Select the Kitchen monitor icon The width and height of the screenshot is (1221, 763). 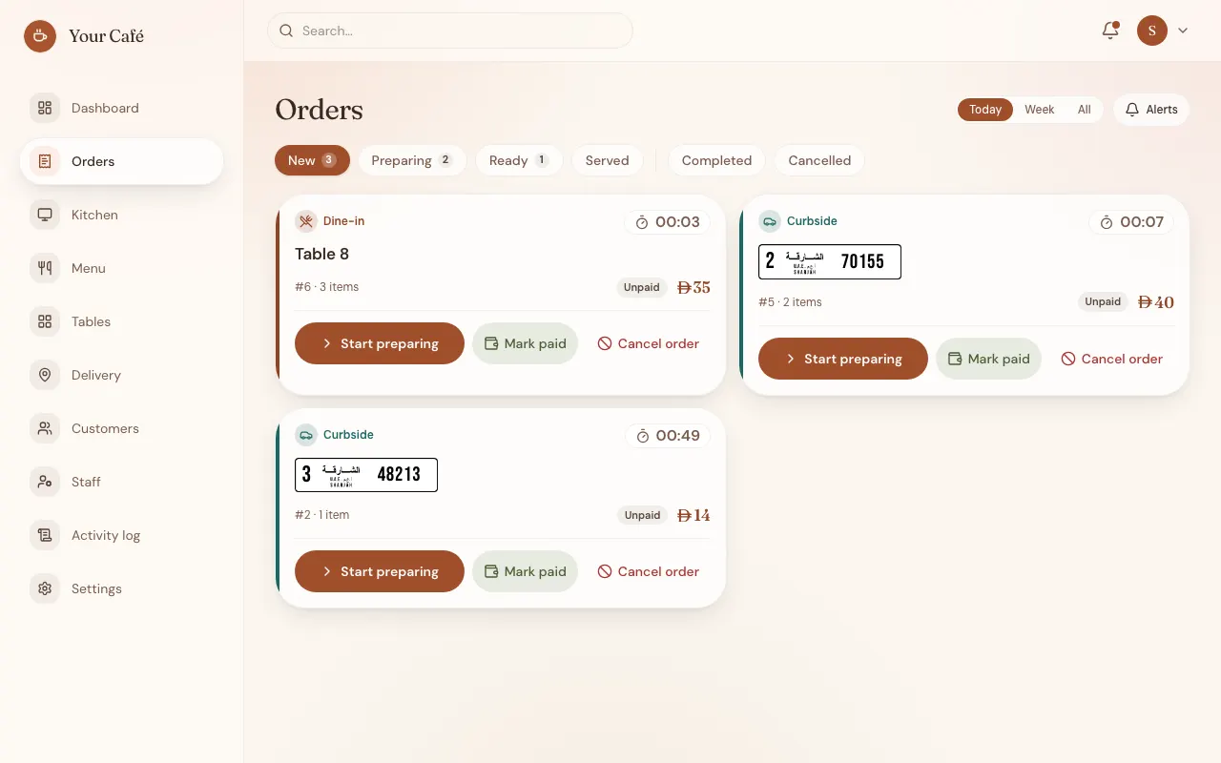[45, 215]
